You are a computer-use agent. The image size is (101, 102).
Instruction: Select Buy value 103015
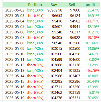(54, 49)
